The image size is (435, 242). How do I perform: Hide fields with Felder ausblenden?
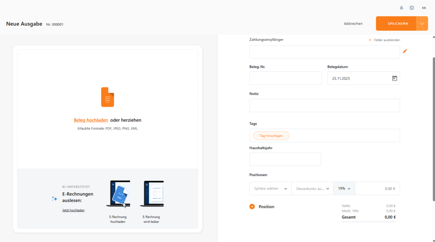384,40
